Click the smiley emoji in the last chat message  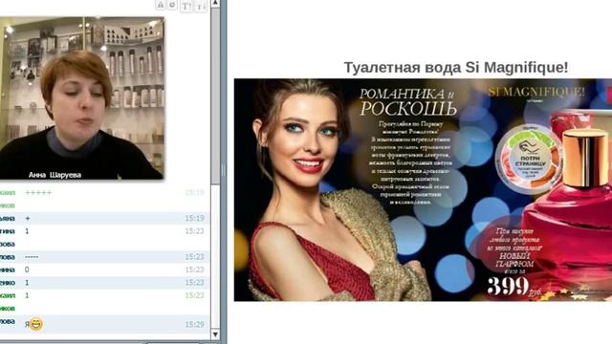[x=36, y=324]
